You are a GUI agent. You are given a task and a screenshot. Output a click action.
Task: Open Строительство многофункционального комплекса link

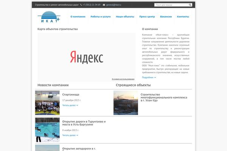[x=164, y=97]
